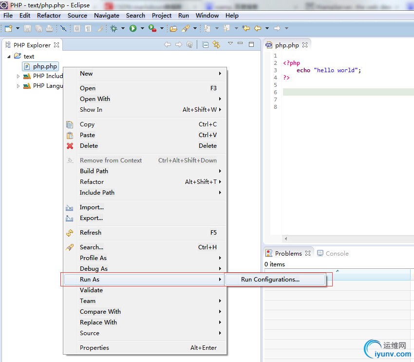Expand the PHP Language Library tree node

click(19, 86)
